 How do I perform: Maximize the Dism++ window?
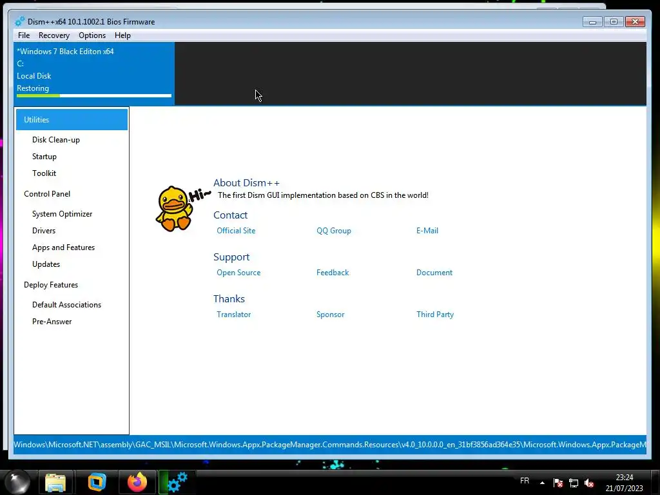(x=614, y=21)
